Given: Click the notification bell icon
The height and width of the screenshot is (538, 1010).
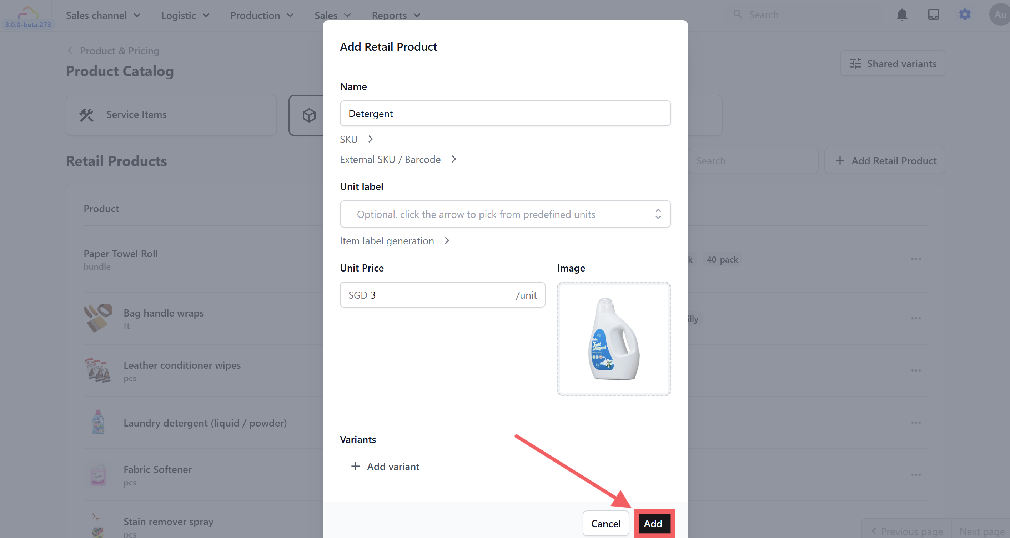Looking at the screenshot, I should click(902, 15).
